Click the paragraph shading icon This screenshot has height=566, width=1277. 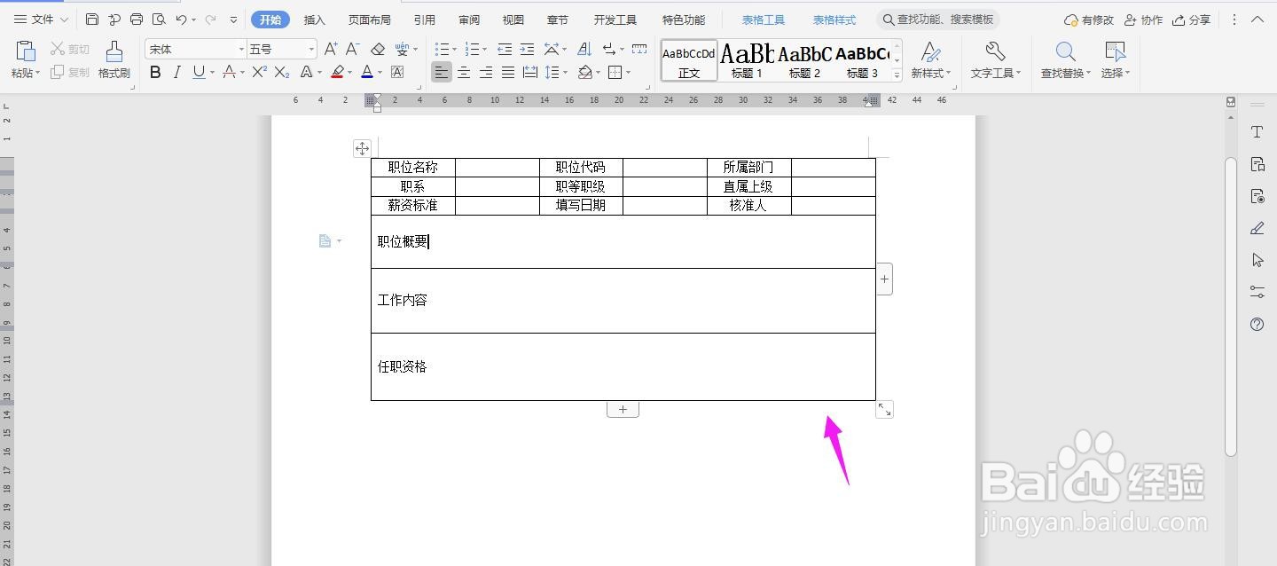tap(584, 73)
